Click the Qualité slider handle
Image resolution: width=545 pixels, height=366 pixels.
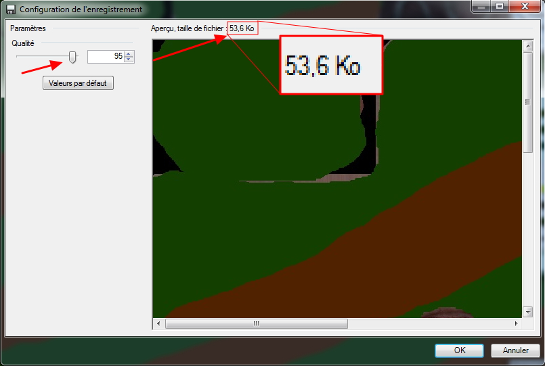pyautogui.click(x=73, y=57)
